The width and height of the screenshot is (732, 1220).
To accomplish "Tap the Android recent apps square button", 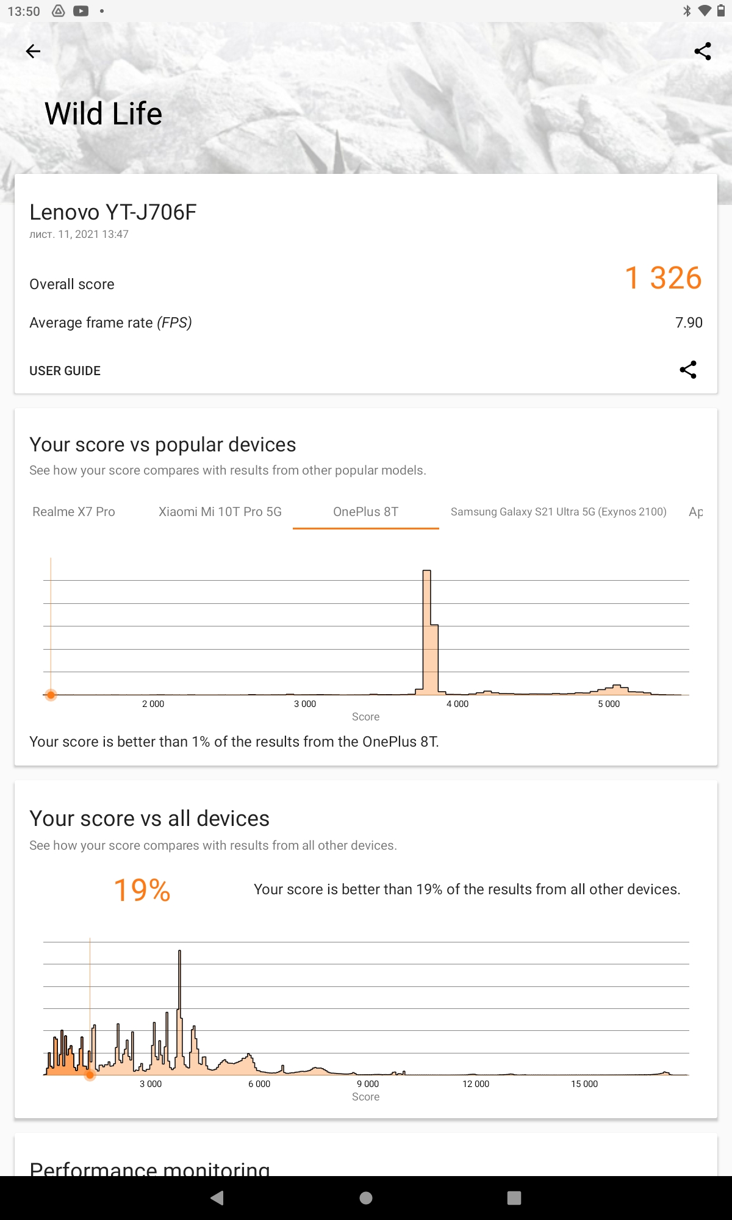I will 514,1198.
